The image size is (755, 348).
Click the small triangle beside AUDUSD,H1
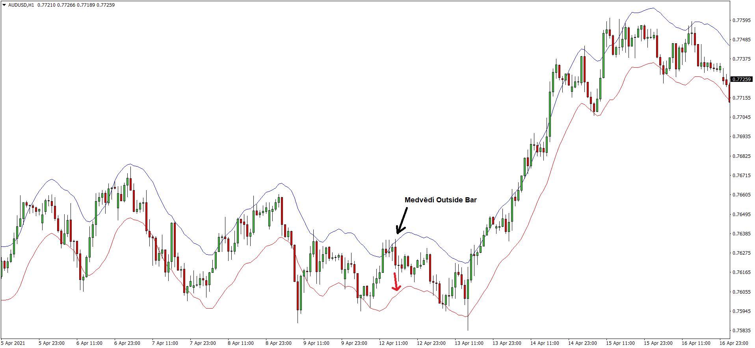click(x=4, y=5)
